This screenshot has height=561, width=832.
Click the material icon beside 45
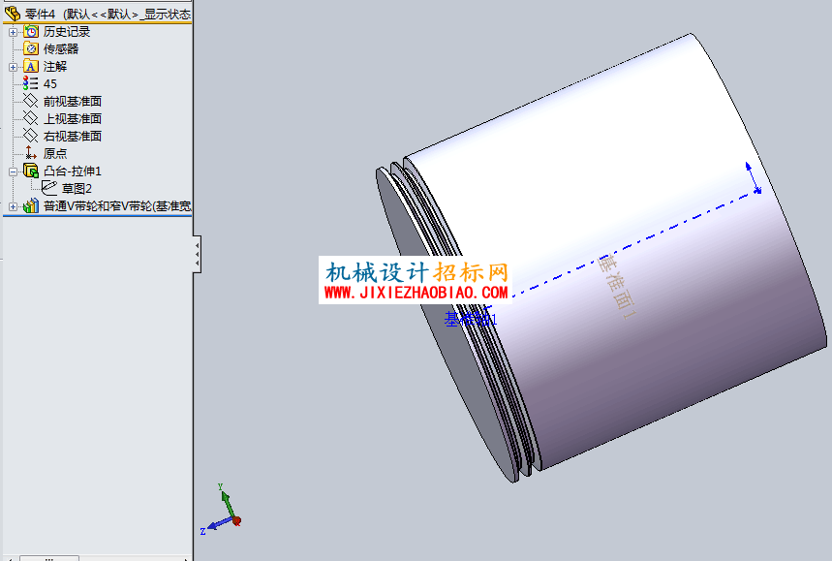coord(30,83)
